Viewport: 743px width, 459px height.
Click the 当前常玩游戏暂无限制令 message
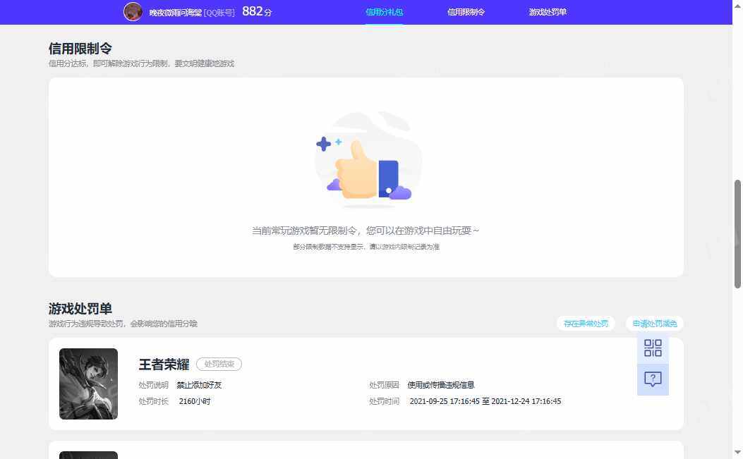[366, 231]
